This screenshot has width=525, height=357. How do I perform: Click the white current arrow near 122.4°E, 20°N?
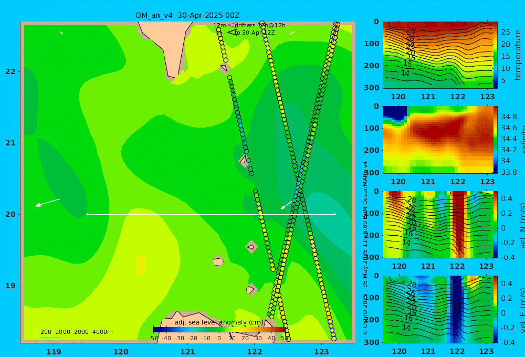point(287,204)
